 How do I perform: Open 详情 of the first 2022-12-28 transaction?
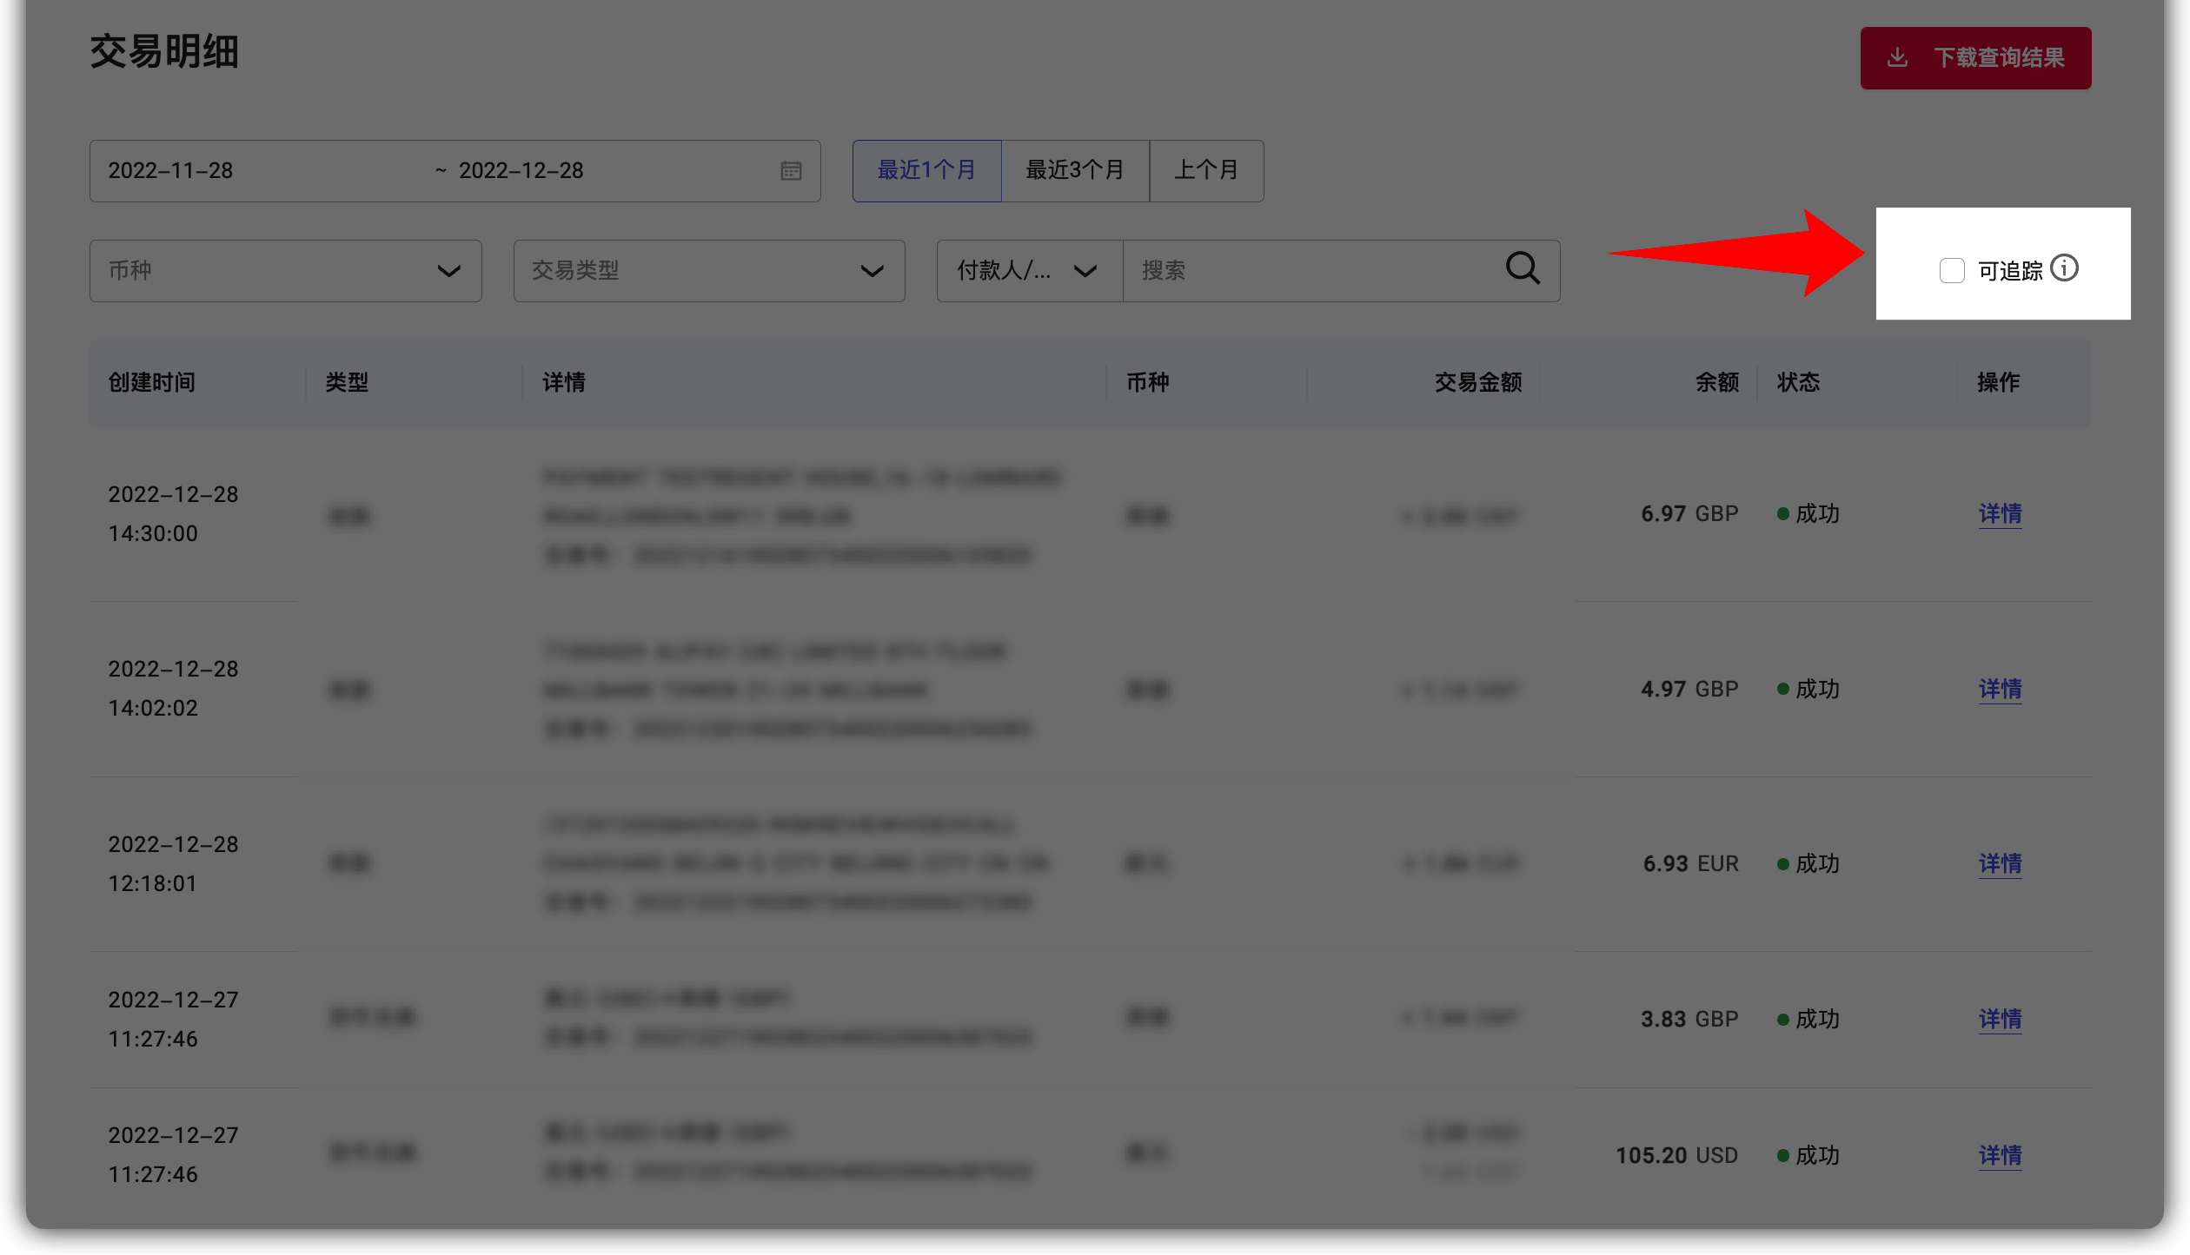[2000, 514]
